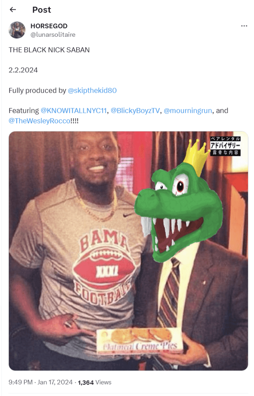Open the three-dot more options menu
The height and width of the screenshot is (396, 254).
244,26
